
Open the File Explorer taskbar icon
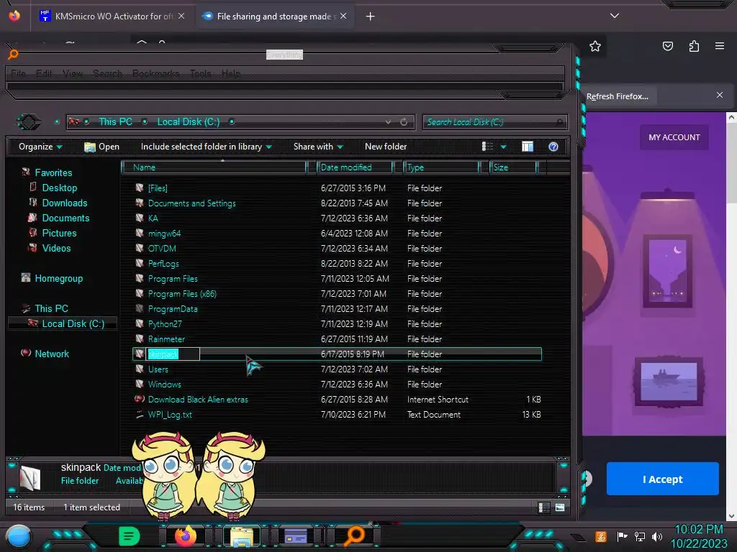point(242,536)
